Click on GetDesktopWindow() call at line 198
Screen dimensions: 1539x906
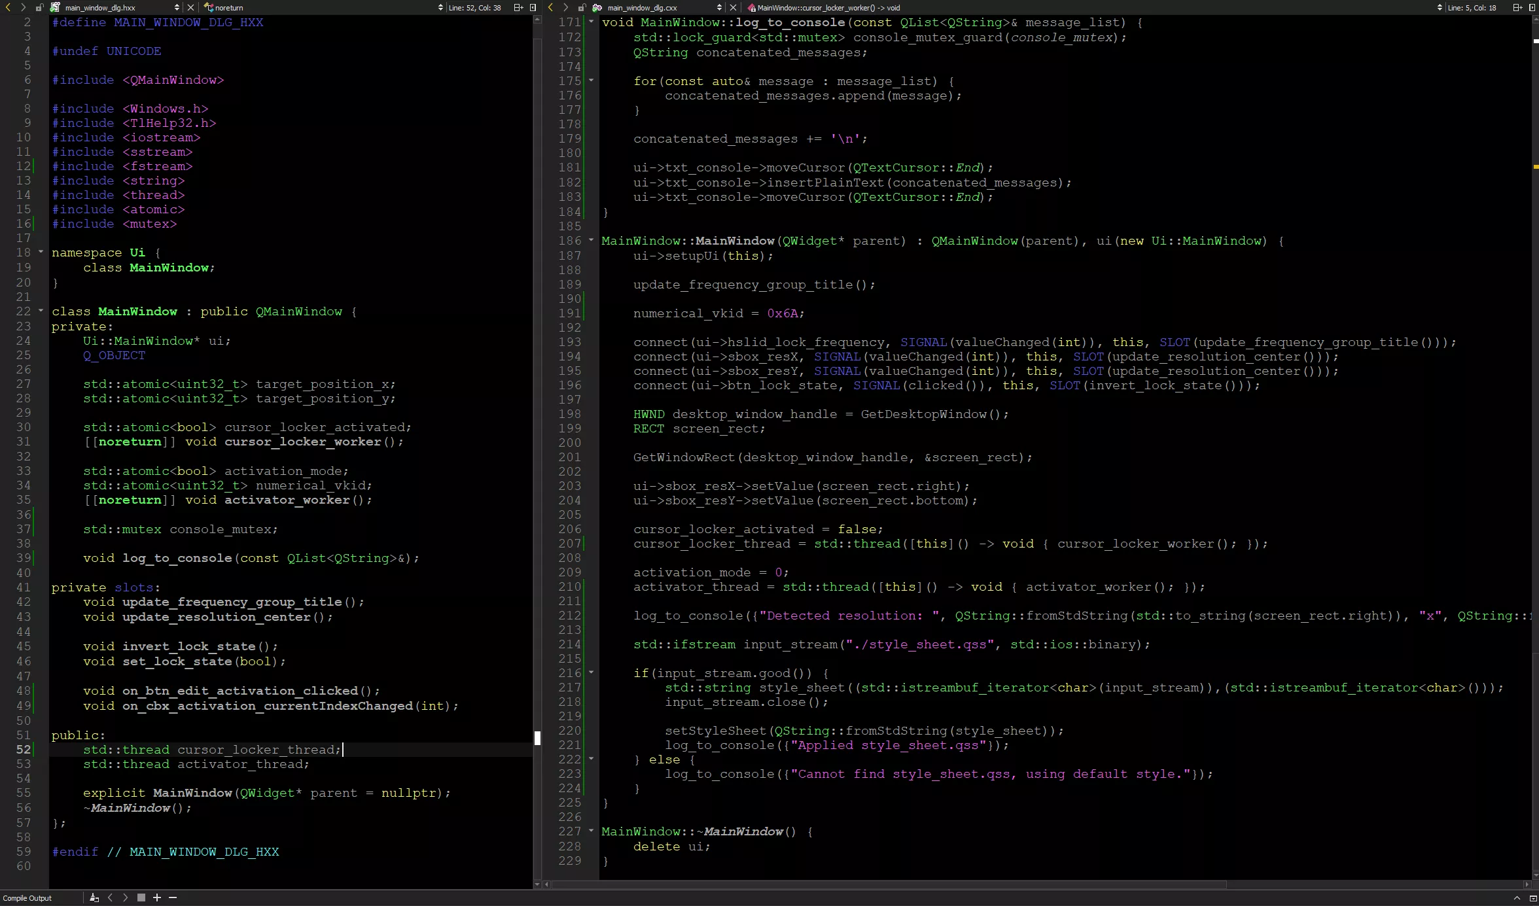[935, 414]
